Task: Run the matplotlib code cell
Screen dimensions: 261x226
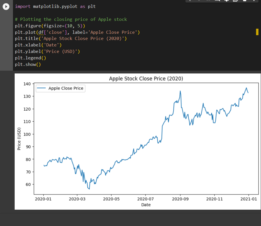Action: (6, 7)
